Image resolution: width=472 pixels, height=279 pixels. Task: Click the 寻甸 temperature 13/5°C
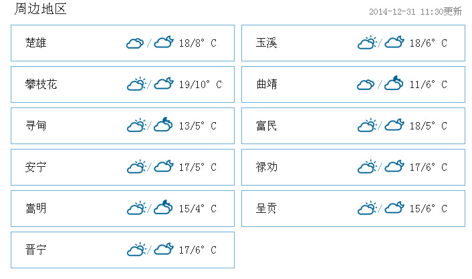coord(198,125)
